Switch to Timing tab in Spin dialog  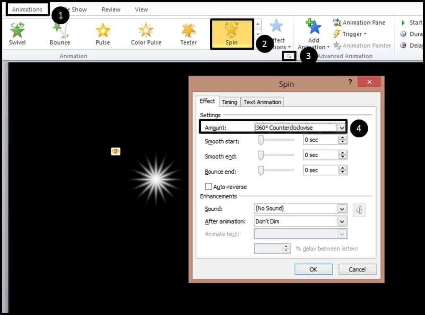(229, 102)
